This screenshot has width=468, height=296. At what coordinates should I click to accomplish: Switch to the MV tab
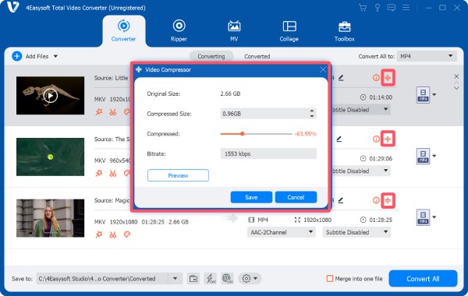point(234,30)
